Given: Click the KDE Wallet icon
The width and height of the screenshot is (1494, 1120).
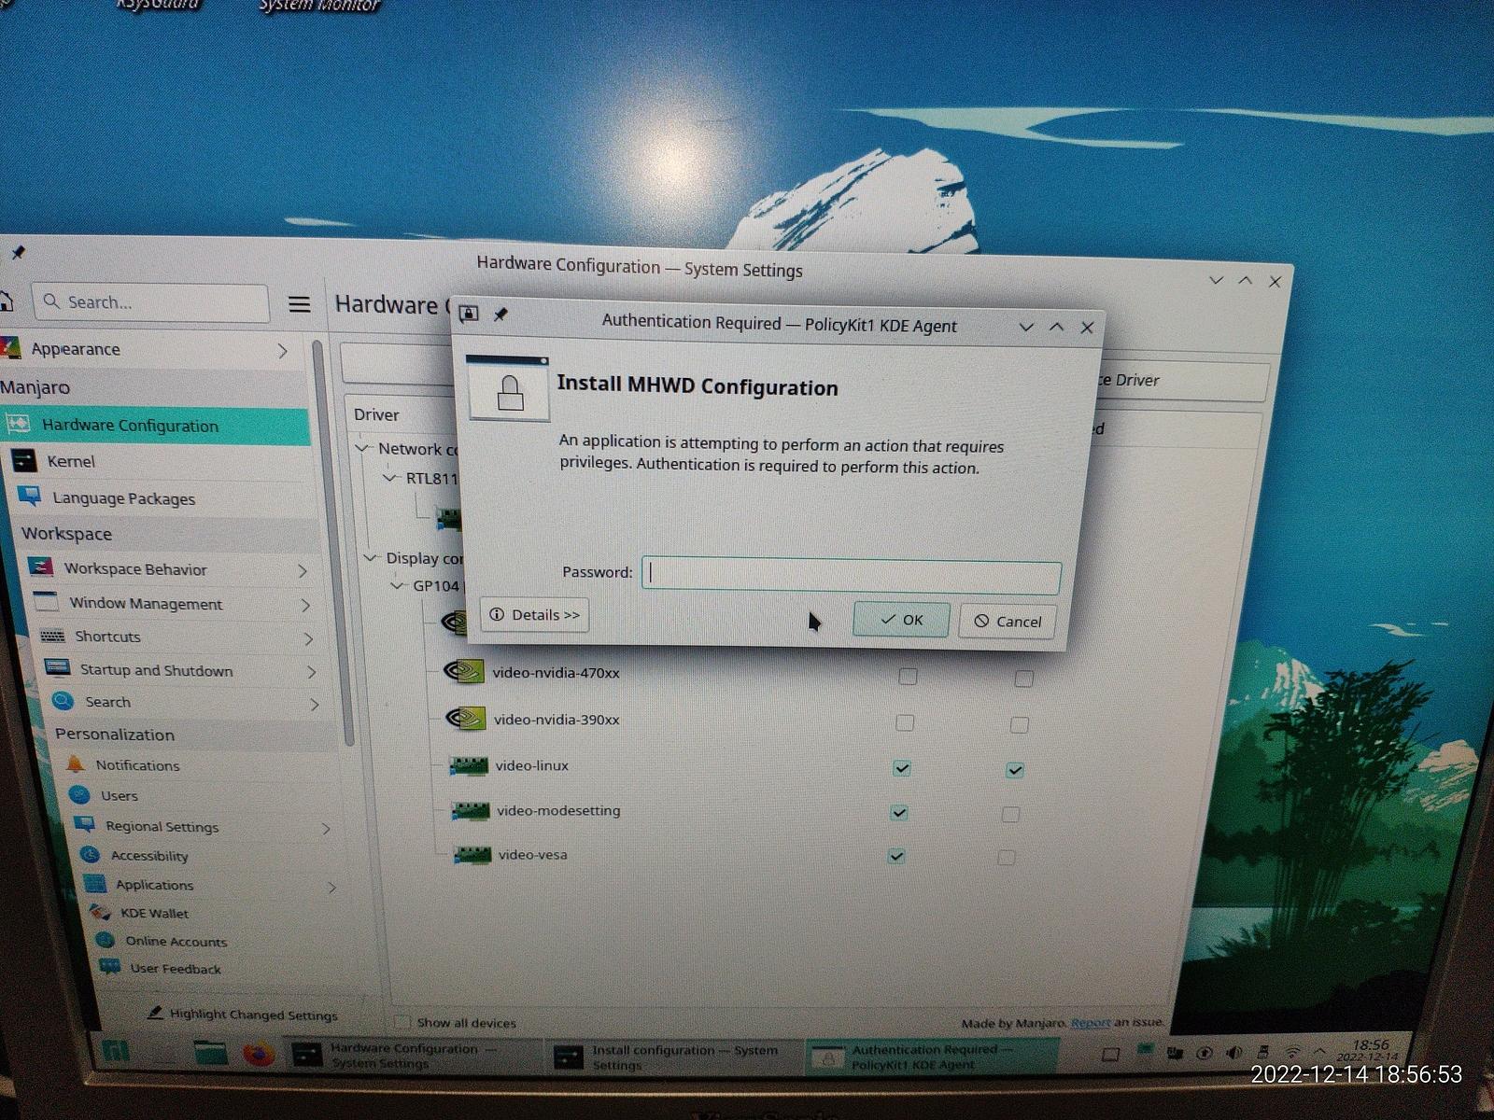Looking at the screenshot, I should click(x=99, y=912).
